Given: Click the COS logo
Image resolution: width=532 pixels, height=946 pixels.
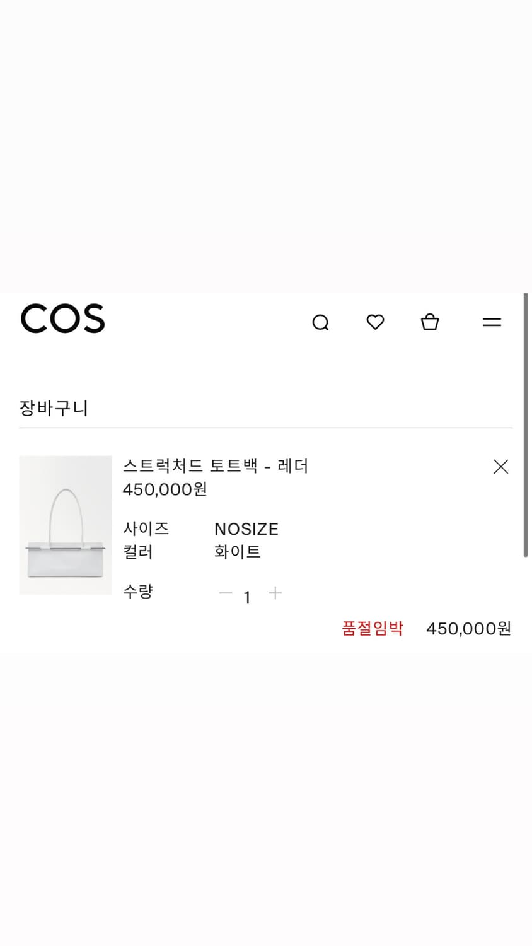Looking at the screenshot, I should (62, 319).
